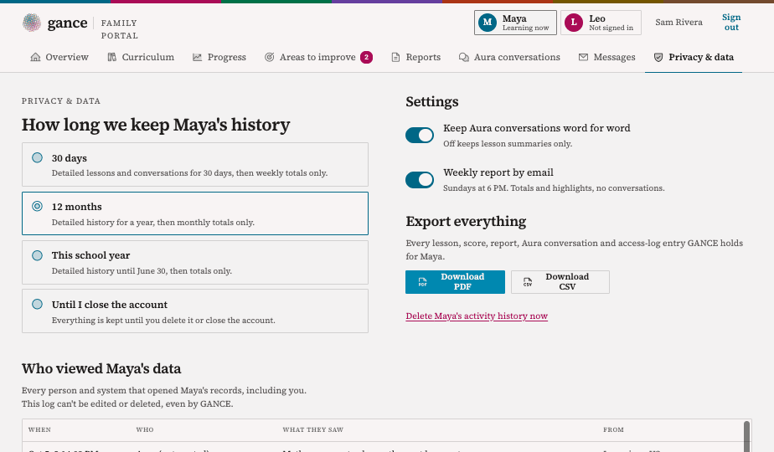Image resolution: width=774 pixels, height=452 pixels.
Task: Select the 30 days retention option
Action: 195,165
